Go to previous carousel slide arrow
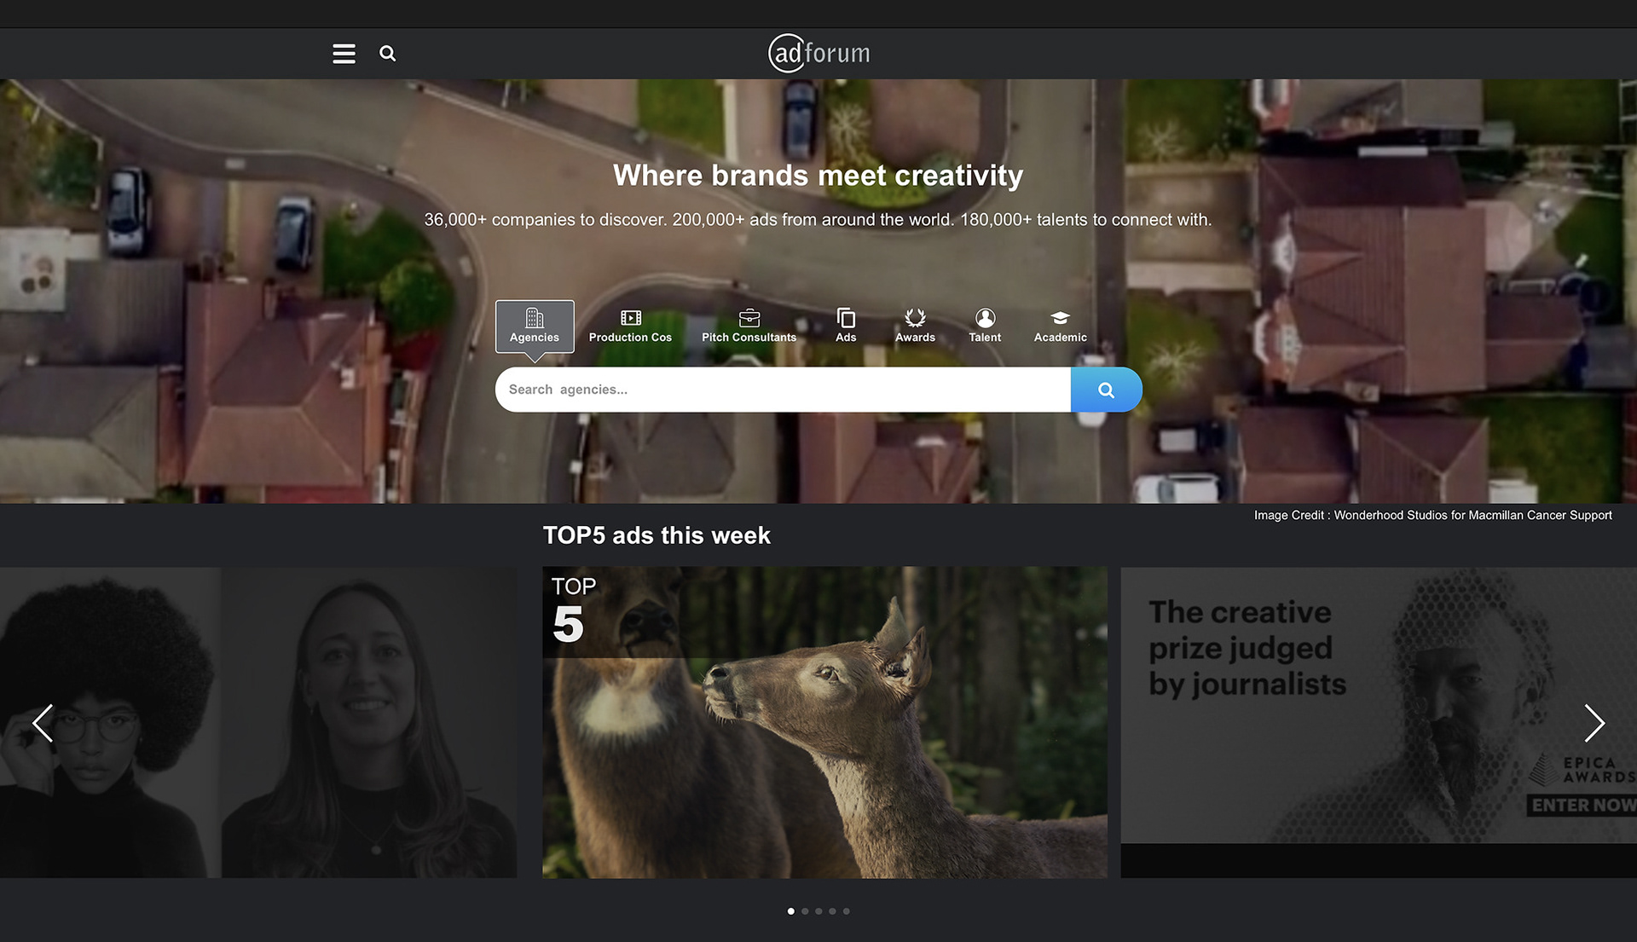 43,723
